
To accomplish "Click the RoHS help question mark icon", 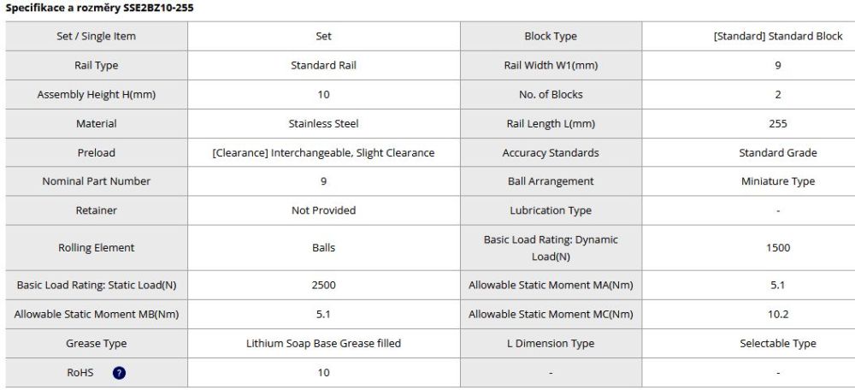I will pos(119,373).
